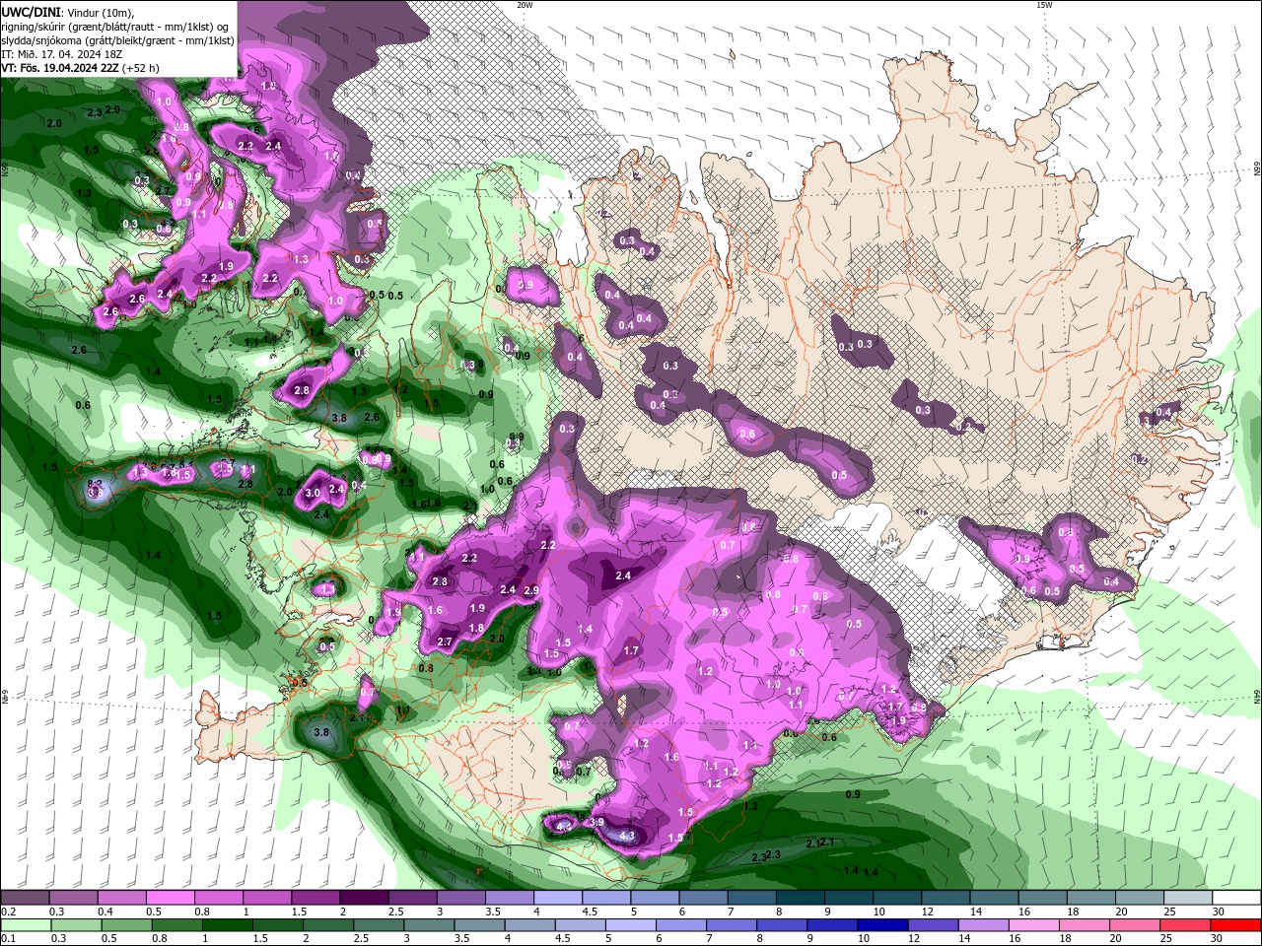
Task: Select the 'IT: Mið. 17. 04. 2024 18Z' line
Action: coord(64,54)
